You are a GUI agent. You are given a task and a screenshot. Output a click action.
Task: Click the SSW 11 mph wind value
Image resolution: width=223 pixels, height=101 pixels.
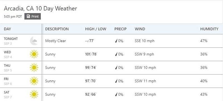coord(145,81)
